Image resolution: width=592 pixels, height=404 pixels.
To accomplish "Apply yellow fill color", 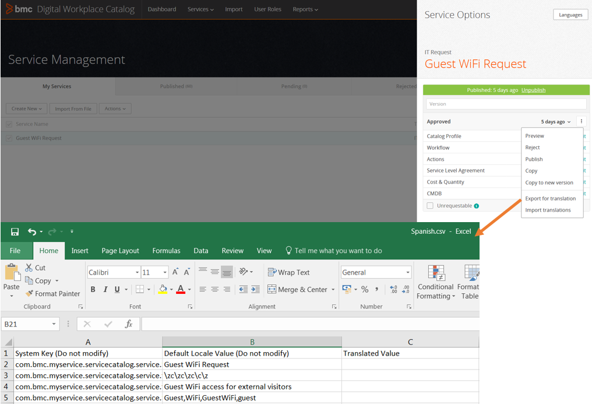I will click(x=163, y=290).
